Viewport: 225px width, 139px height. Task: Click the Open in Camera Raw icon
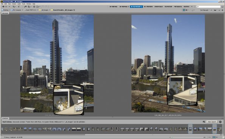click(34, 6)
